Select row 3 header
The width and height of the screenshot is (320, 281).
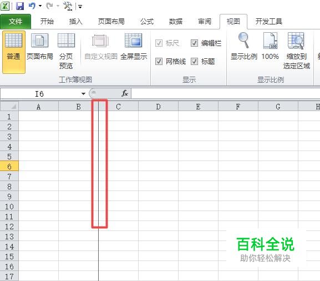9,136
